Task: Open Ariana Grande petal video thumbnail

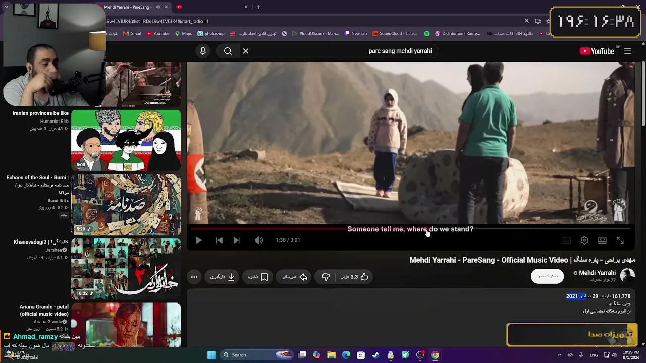Action: pyautogui.click(x=126, y=324)
